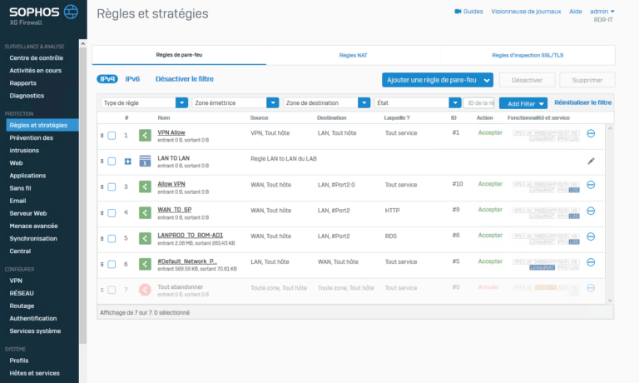Click the green rule icon for VPN Allow

click(145, 135)
